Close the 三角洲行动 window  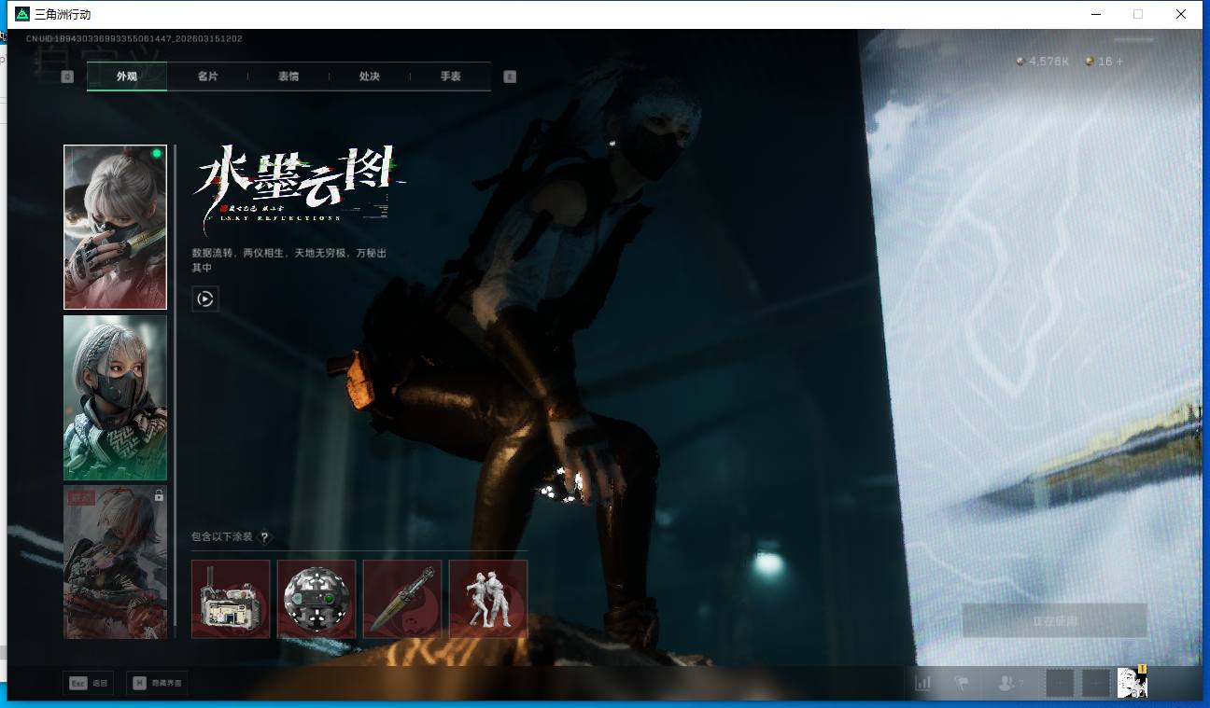click(1181, 14)
